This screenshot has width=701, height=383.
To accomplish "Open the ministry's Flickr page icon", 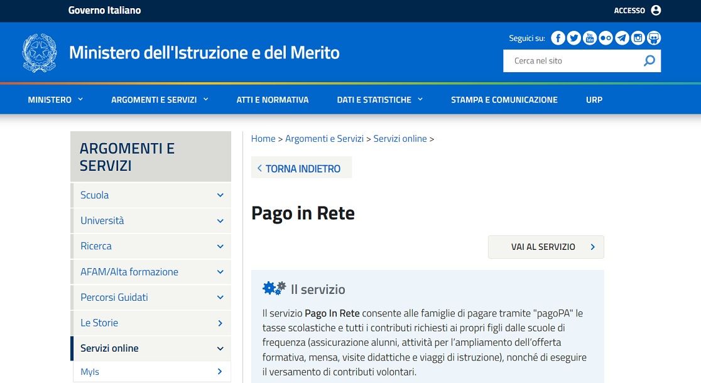I will [x=606, y=38].
